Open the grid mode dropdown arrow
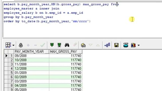Screen dimensions: 162x91 (13, 45)
